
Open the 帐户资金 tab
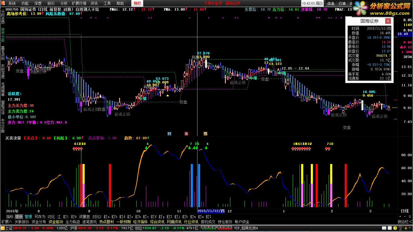tap(242, 222)
